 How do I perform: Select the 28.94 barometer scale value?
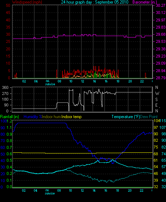coord(160,71)
